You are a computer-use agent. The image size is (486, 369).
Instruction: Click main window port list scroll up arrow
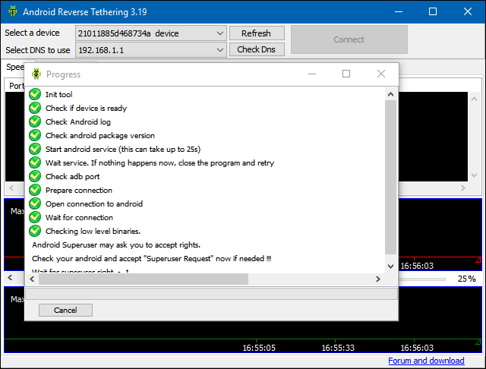[474, 99]
